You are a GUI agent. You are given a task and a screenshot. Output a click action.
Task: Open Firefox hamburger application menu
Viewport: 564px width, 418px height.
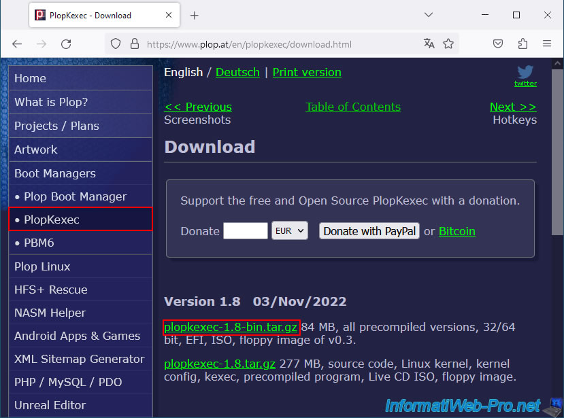pyautogui.click(x=547, y=43)
